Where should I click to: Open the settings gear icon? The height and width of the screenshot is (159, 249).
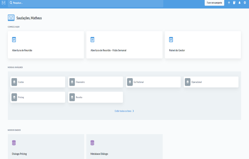click(x=245, y=3)
